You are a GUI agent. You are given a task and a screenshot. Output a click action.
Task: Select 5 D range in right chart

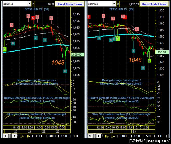(148, 136)
